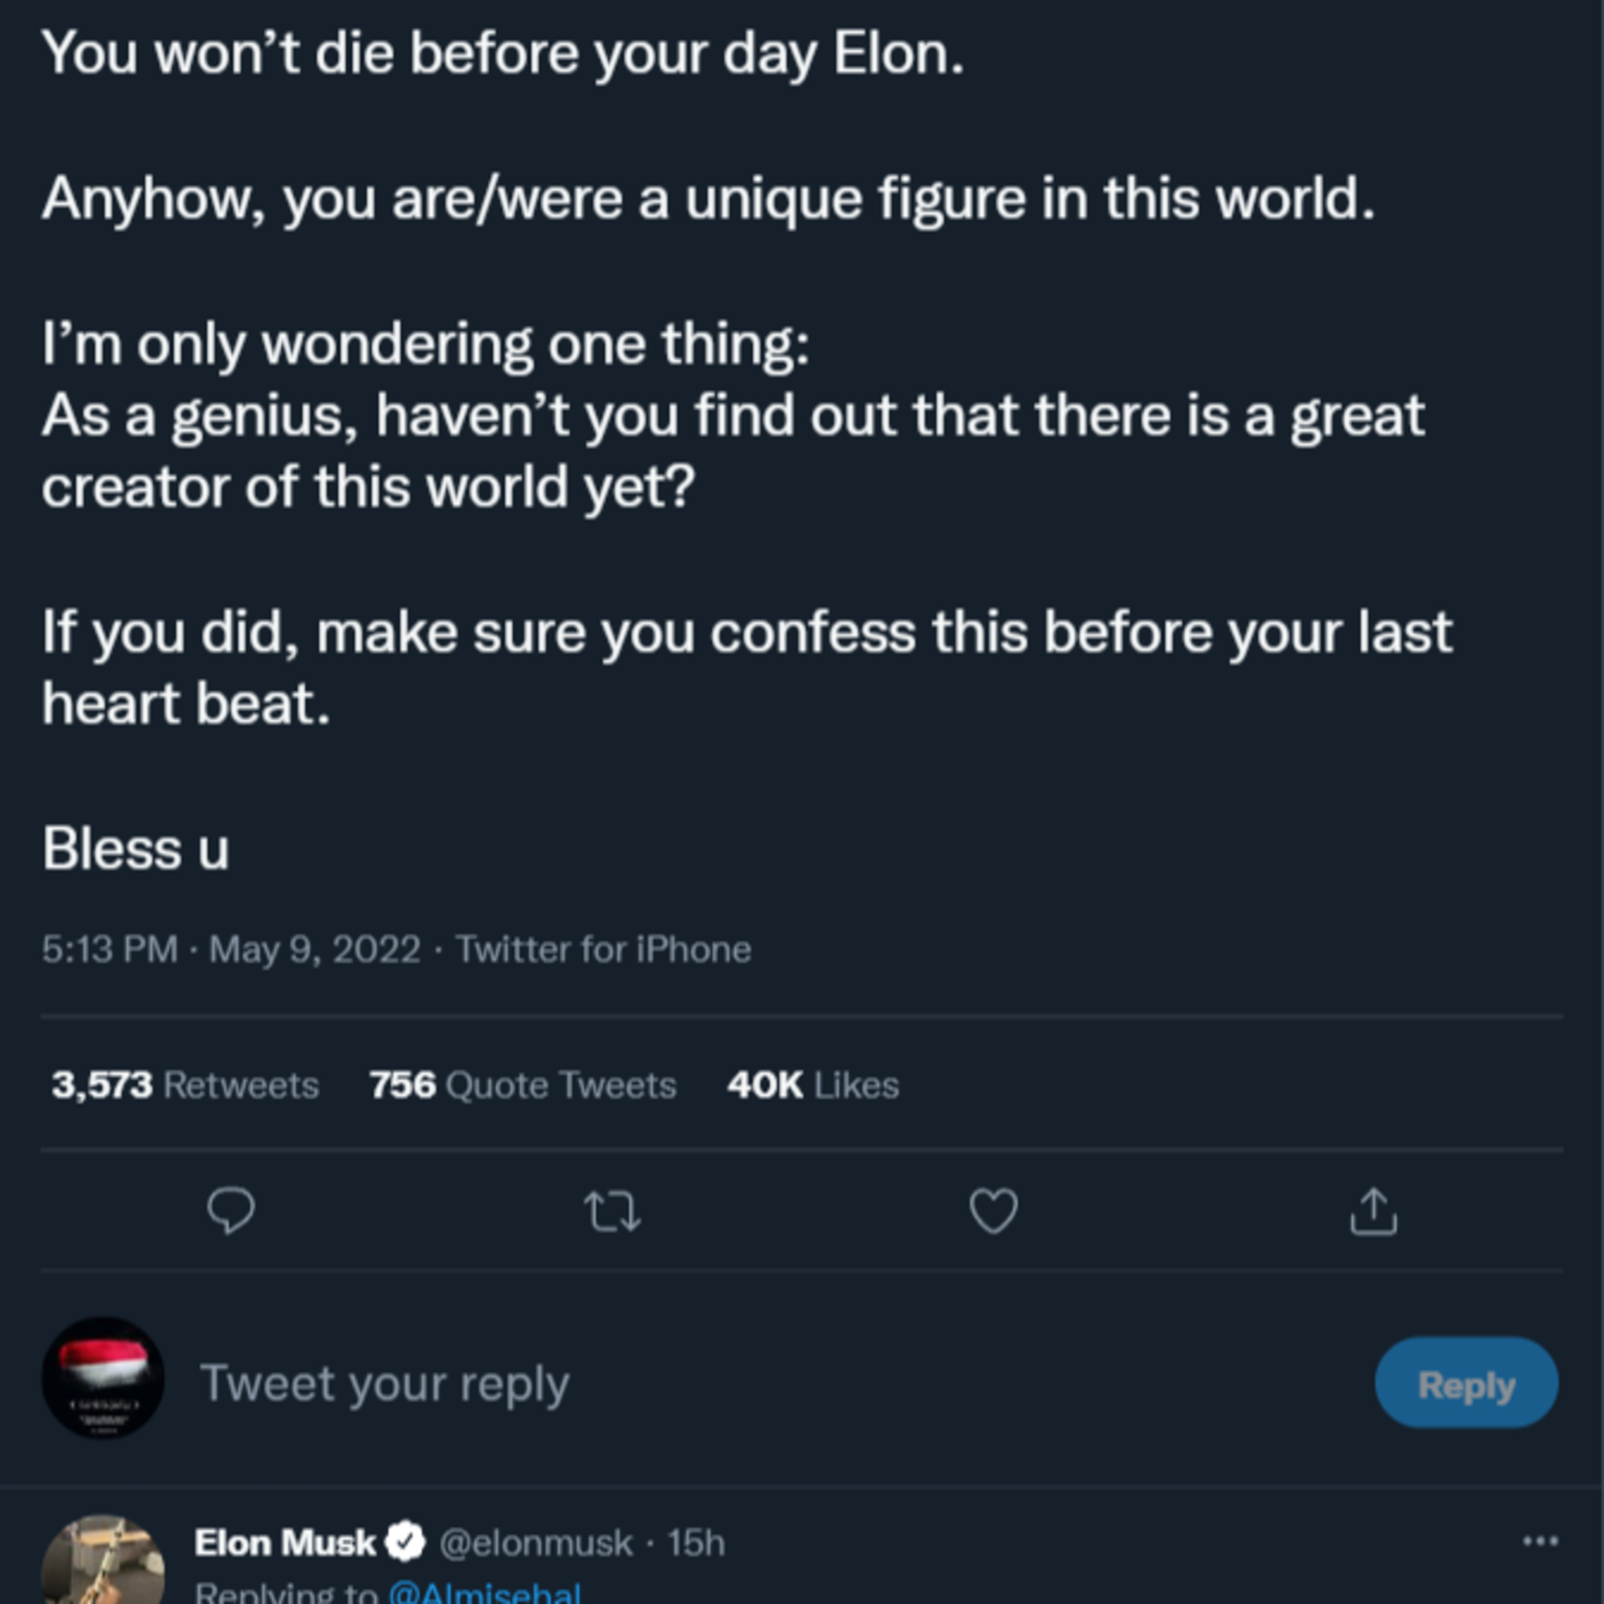Open the Twitter for iPhone source link

604,949
